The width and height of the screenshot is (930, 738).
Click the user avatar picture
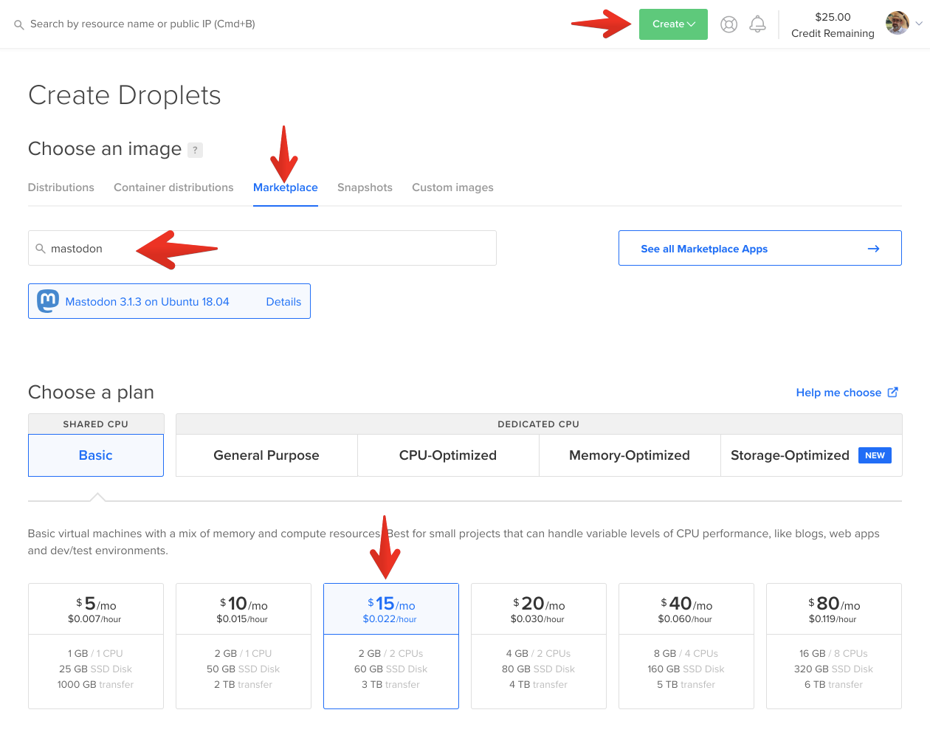click(x=897, y=23)
